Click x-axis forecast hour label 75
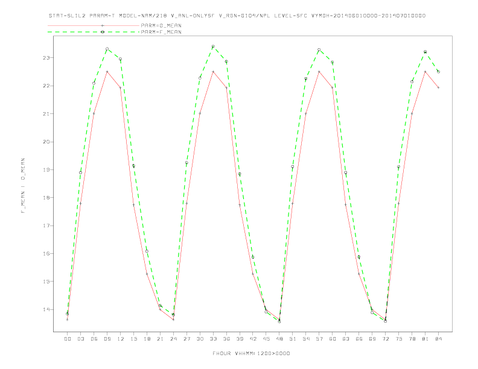This screenshot has width=478, height=369. tap(399, 339)
